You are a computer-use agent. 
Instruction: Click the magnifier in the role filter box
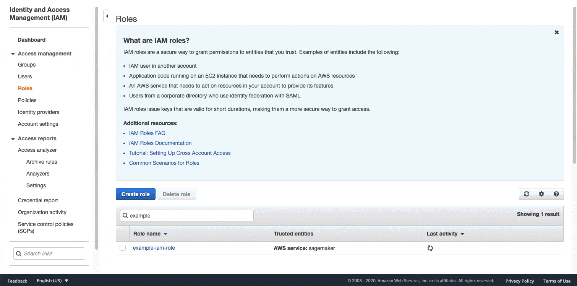pos(126,215)
